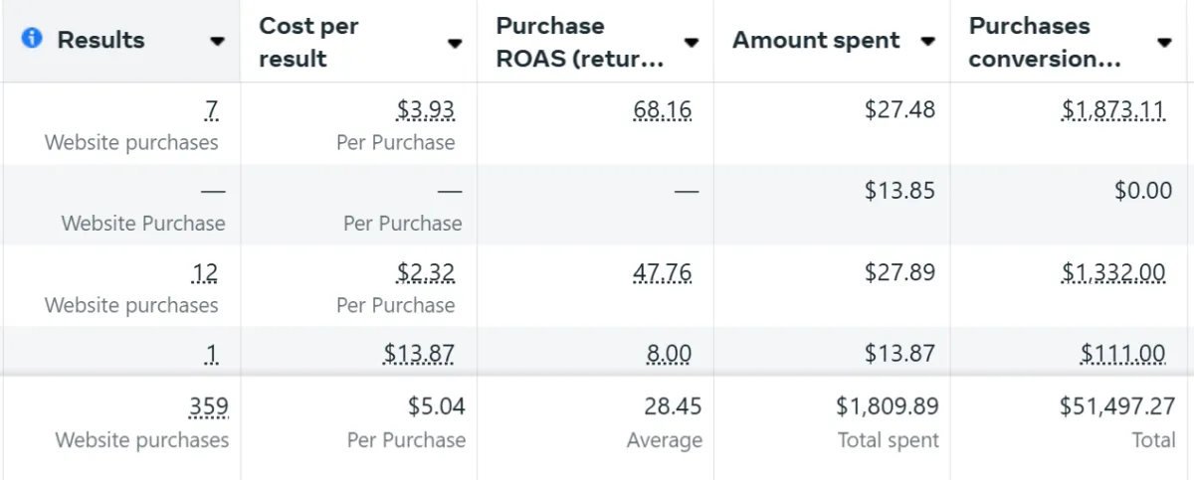Open the Amount spent column dropdown arrow
Viewport: 1194px width, 480px height.
click(x=927, y=42)
